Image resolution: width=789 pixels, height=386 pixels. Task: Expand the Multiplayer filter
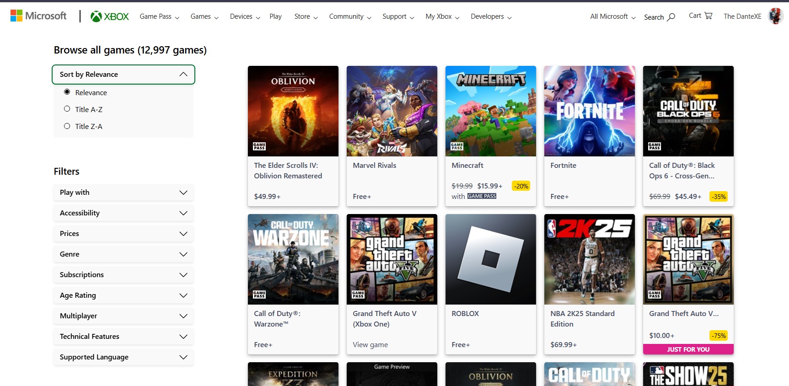click(123, 316)
